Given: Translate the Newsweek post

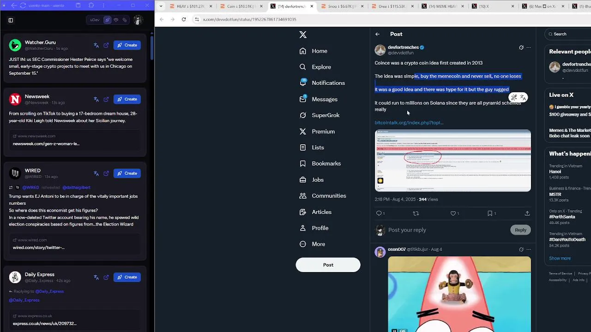Looking at the screenshot, I should click(x=96, y=99).
